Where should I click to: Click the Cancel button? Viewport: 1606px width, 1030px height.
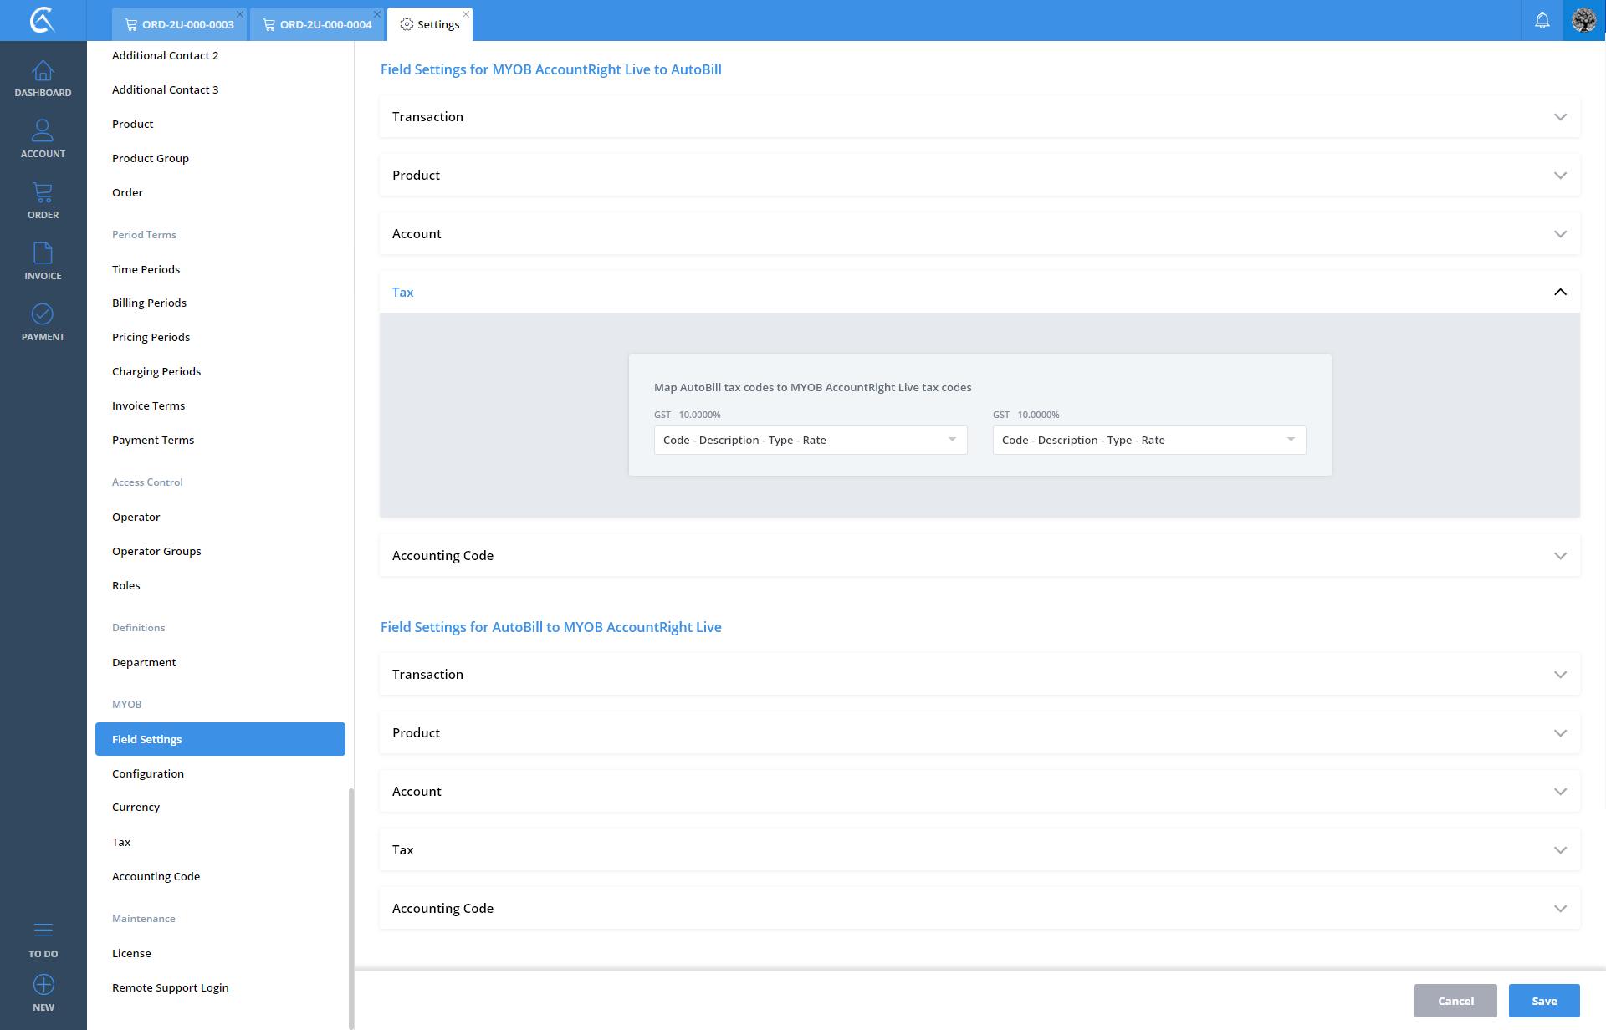click(1455, 1001)
